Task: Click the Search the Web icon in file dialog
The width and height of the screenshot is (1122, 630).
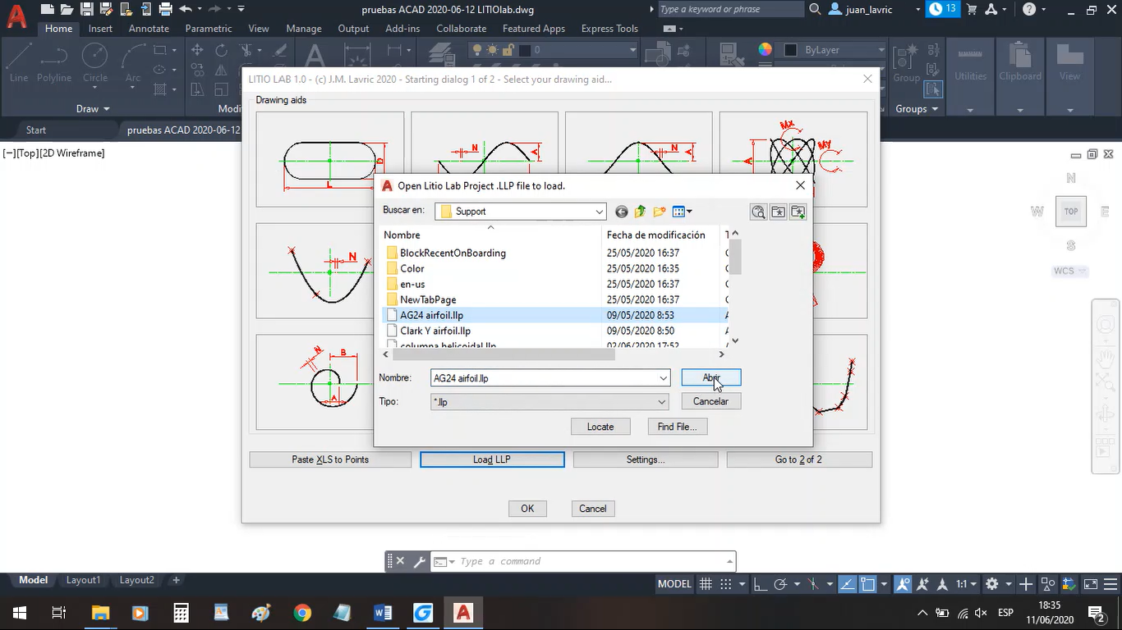Action: [x=758, y=212]
